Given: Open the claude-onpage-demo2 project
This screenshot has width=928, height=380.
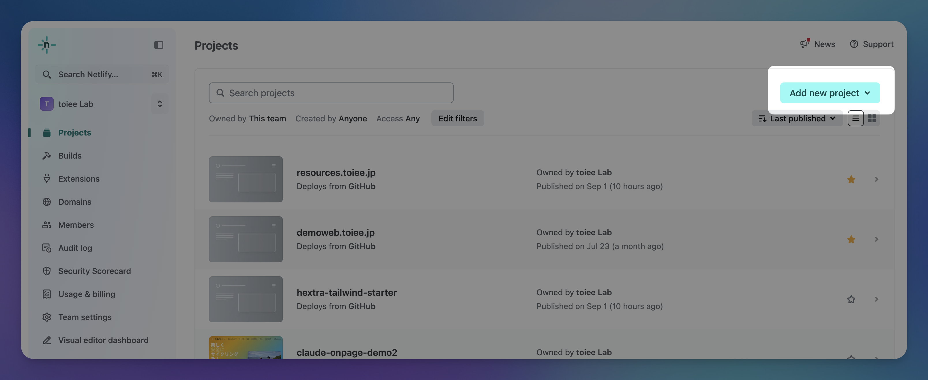Looking at the screenshot, I should pyautogui.click(x=347, y=352).
